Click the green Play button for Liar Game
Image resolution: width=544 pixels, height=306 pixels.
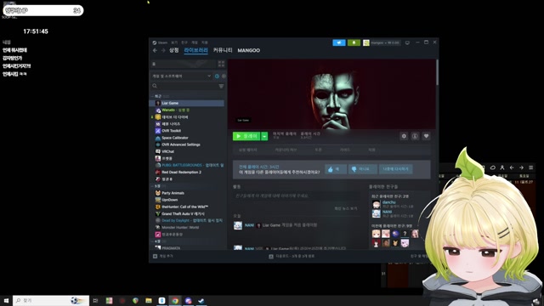point(246,136)
